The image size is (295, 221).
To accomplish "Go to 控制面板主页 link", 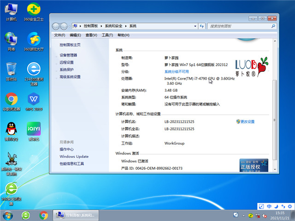I will (x=70, y=45).
